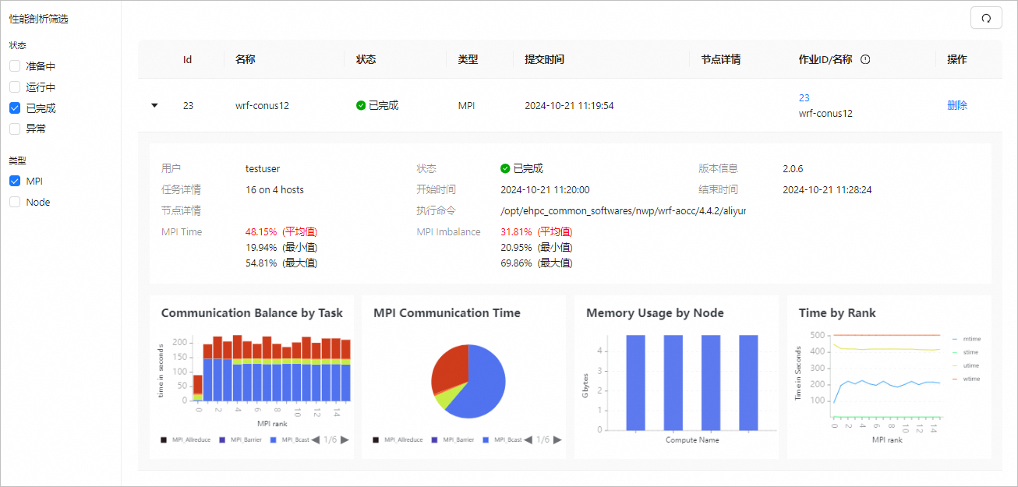Go to previous legend page in Communication Balance chart
The width and height of the screenshot is (1018, 487).
(x=316, y=440)
